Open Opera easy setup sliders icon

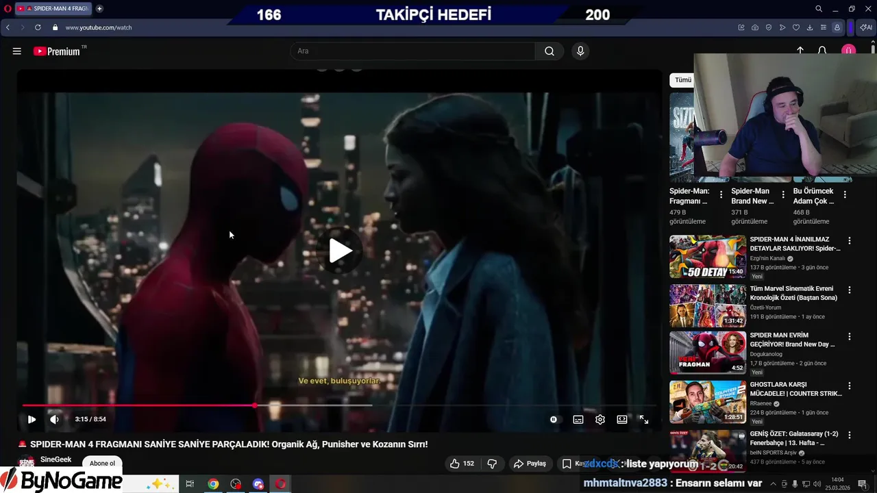click(824, 27)
